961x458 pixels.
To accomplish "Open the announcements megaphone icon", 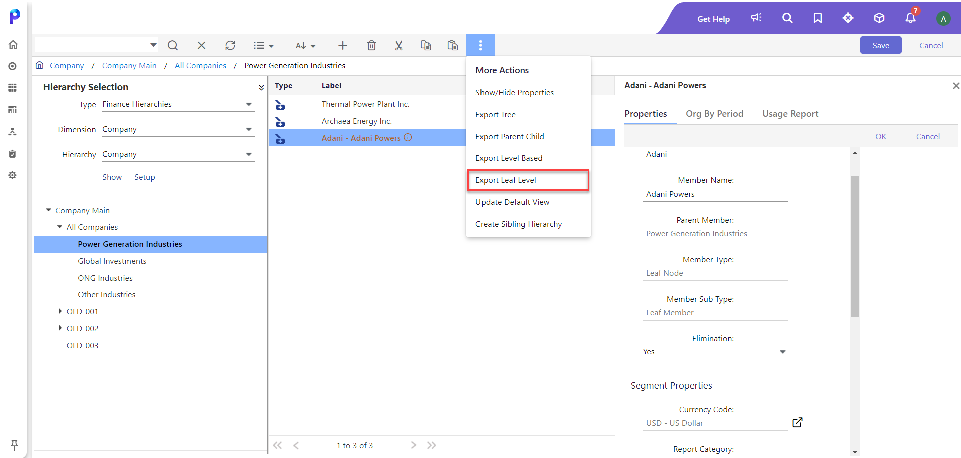I will [x=756, y=18].
